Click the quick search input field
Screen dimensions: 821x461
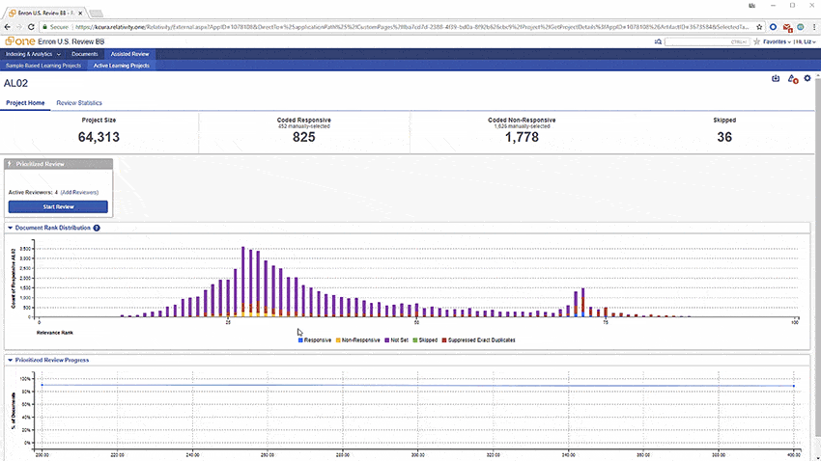point(705,42)
